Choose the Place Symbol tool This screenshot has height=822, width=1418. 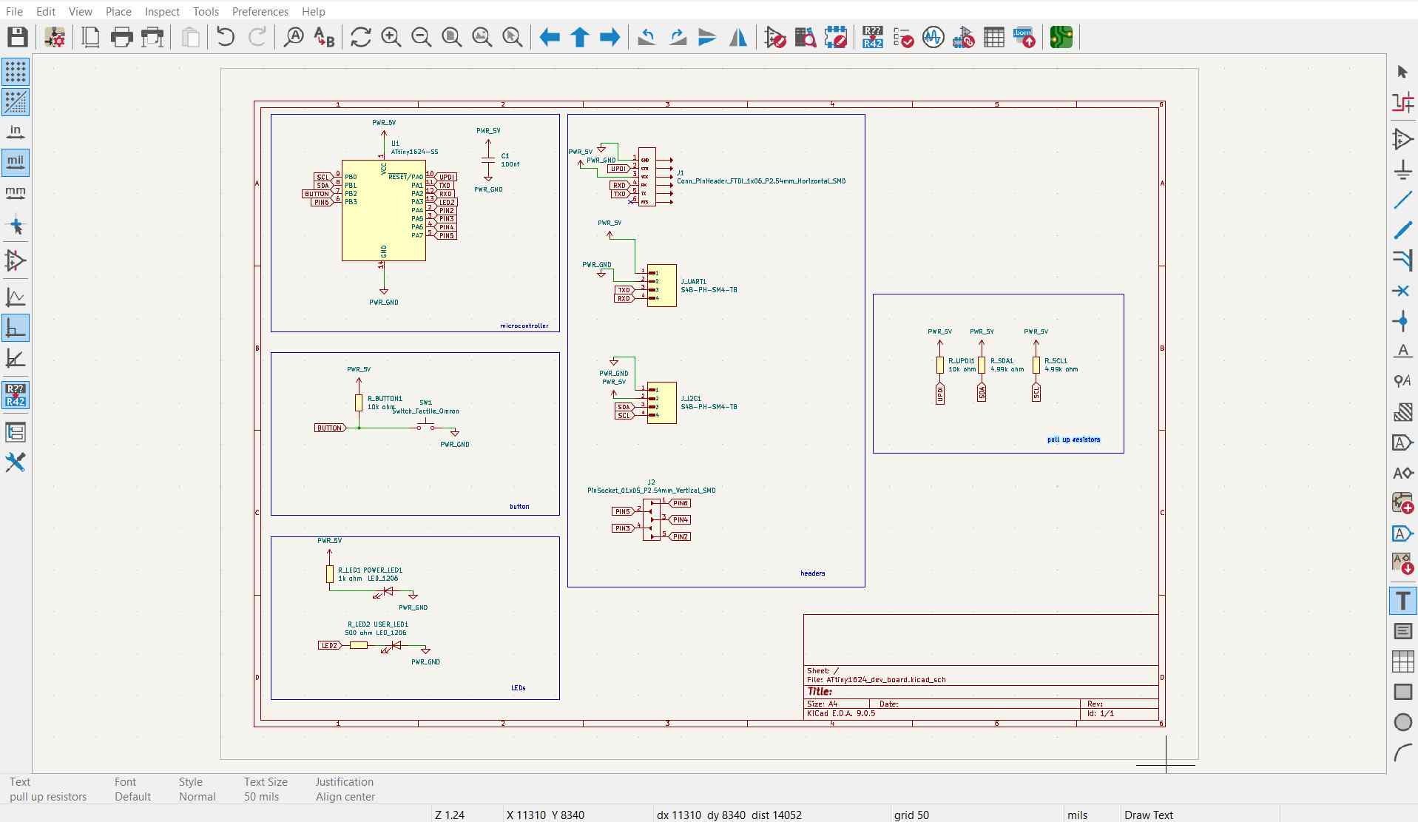point(1402,139)
